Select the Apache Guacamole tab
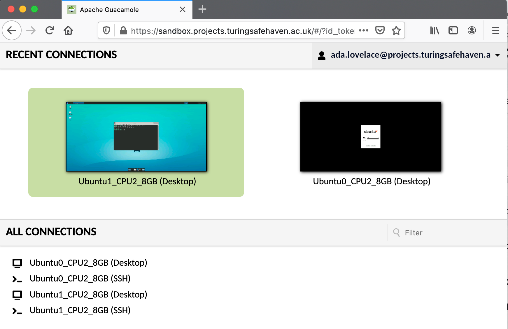 (x=127, y=10)
